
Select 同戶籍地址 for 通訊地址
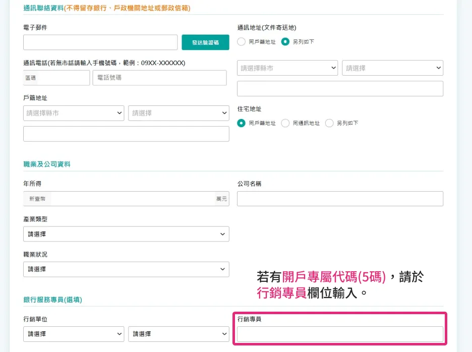(x=241, y=42)
